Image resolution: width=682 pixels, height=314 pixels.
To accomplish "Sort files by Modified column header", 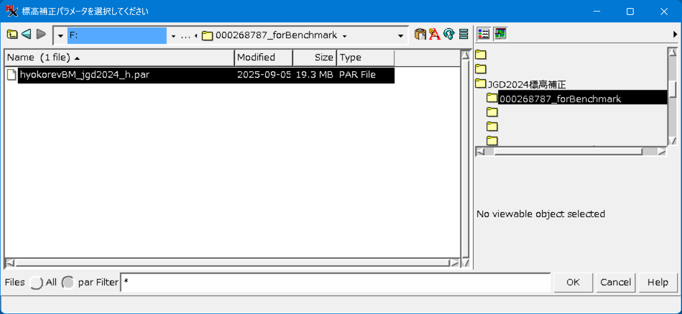I will click(x=264, y=58).
